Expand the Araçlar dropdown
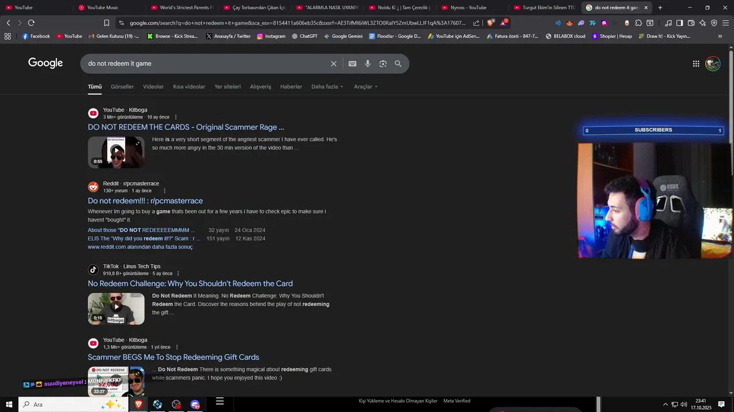The height and width of the screenshot is (412, 734). pos(366,87)
